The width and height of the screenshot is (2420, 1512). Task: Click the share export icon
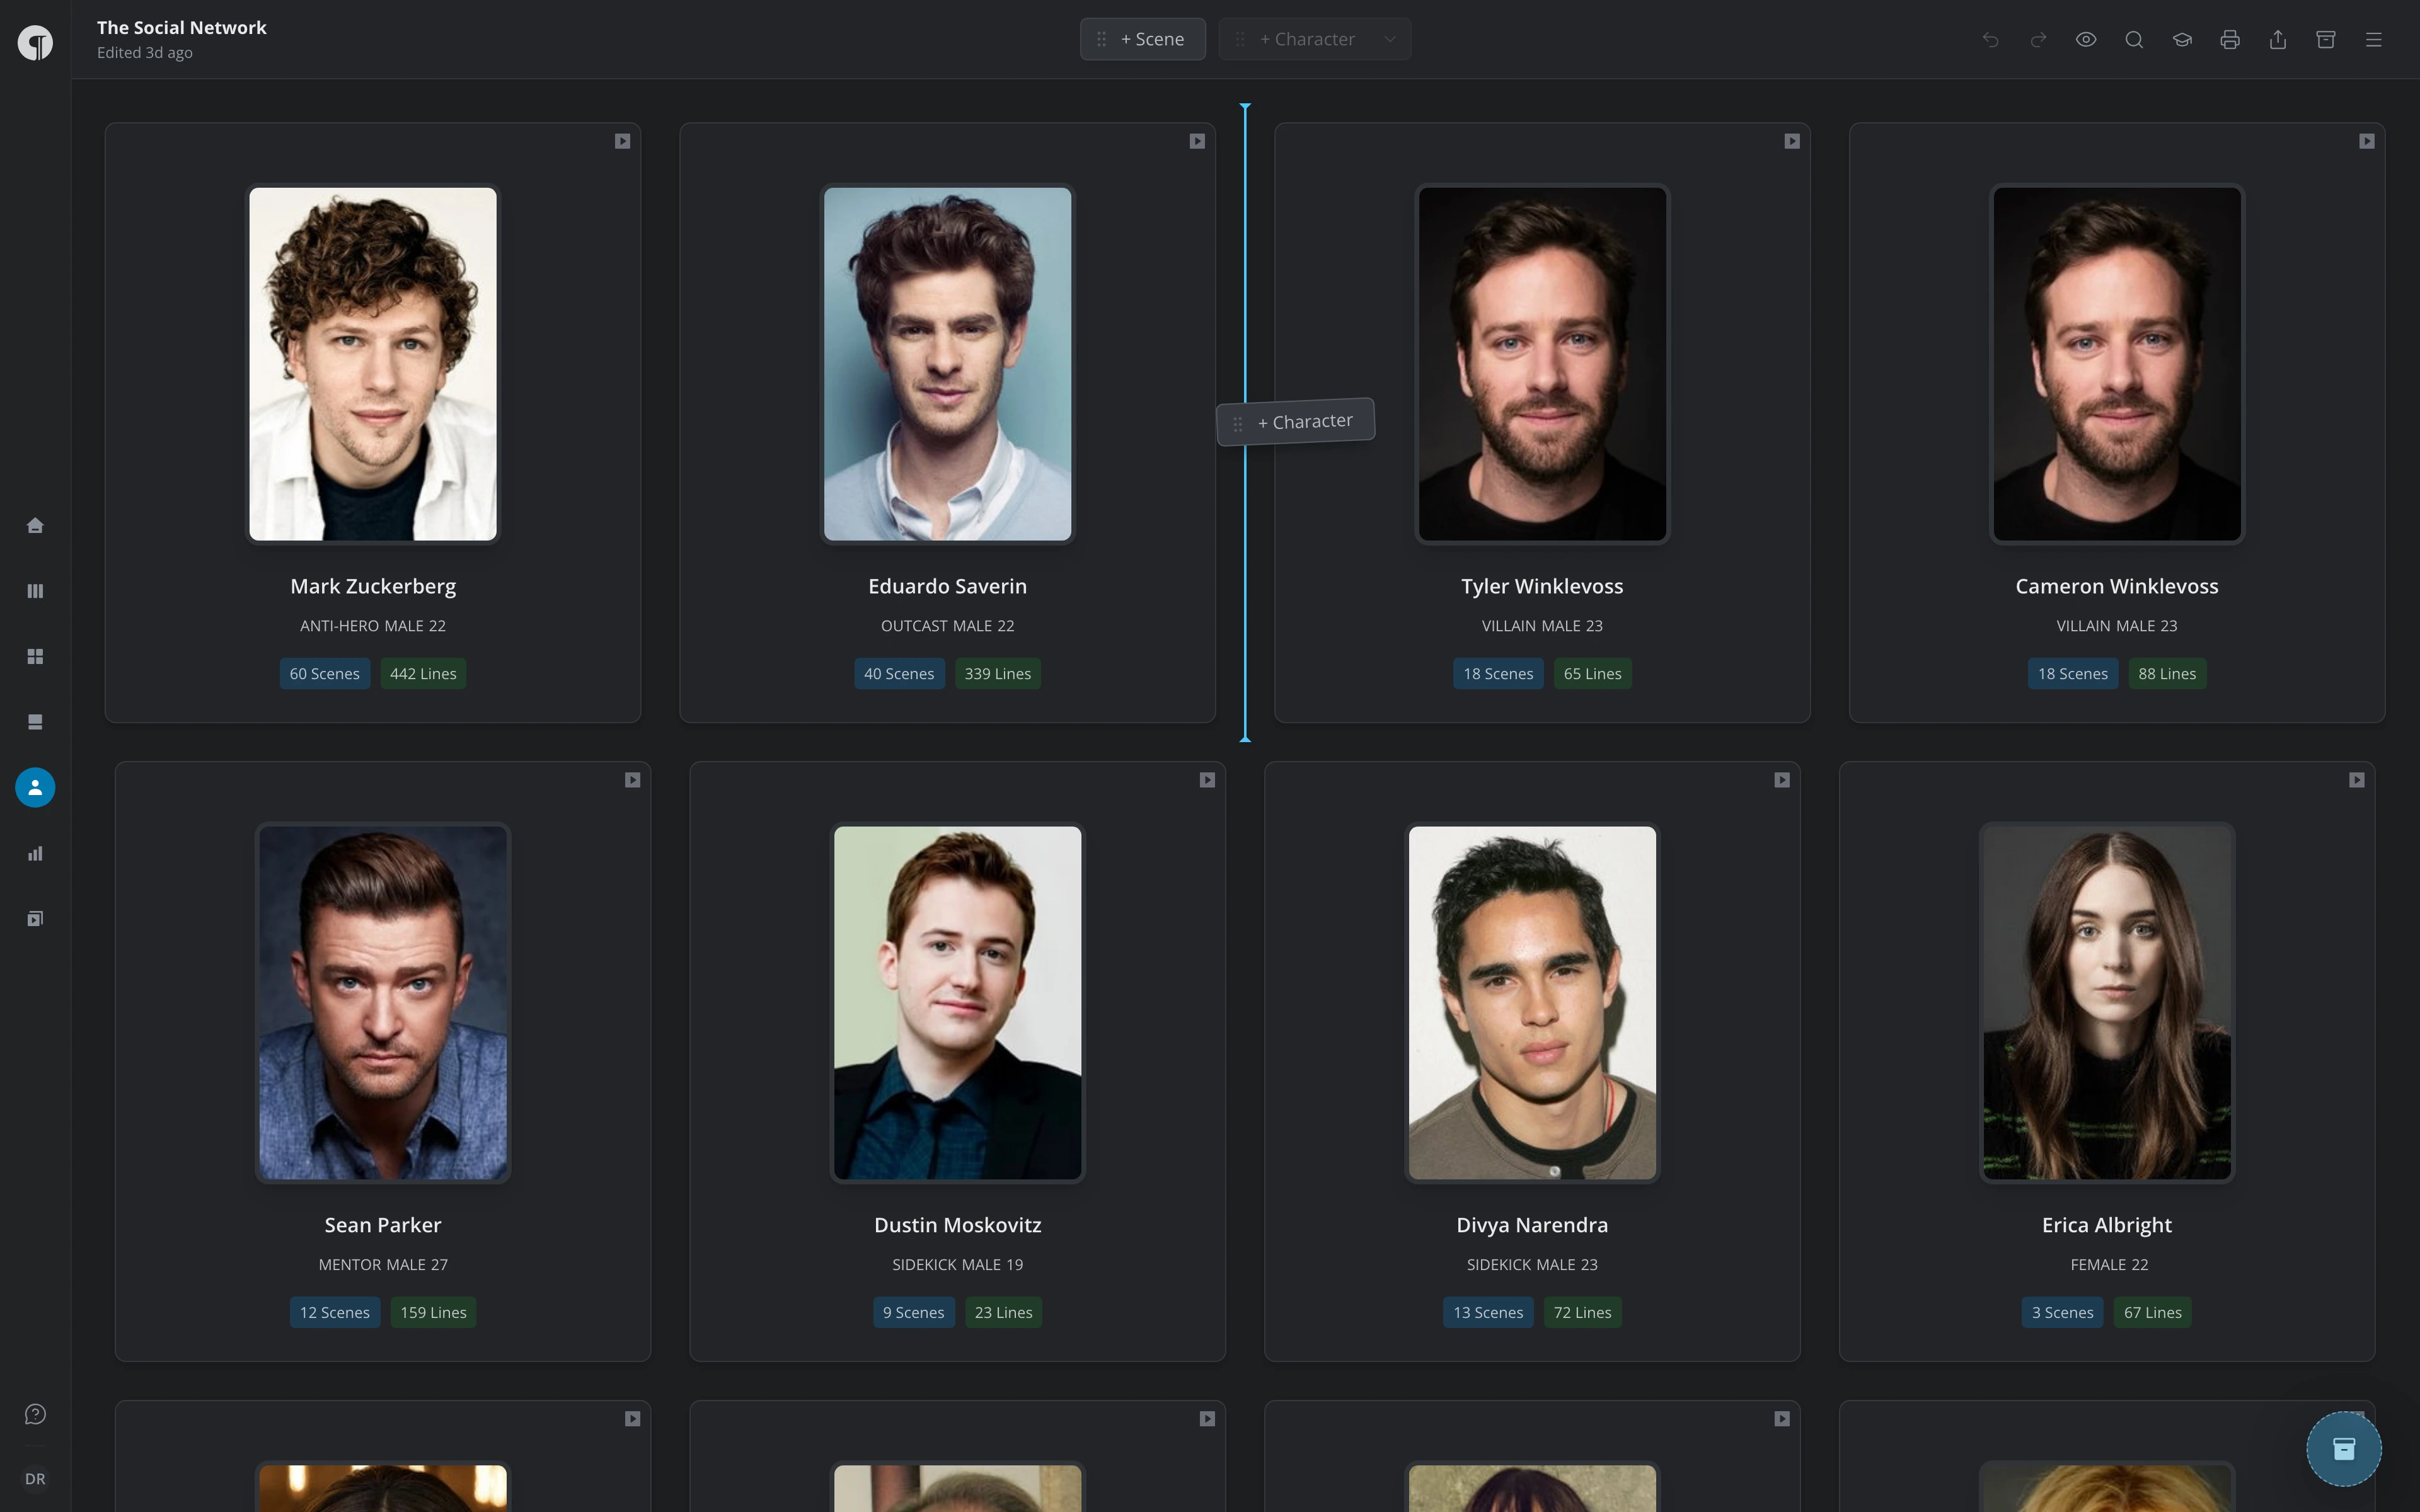pos(2278,39)
